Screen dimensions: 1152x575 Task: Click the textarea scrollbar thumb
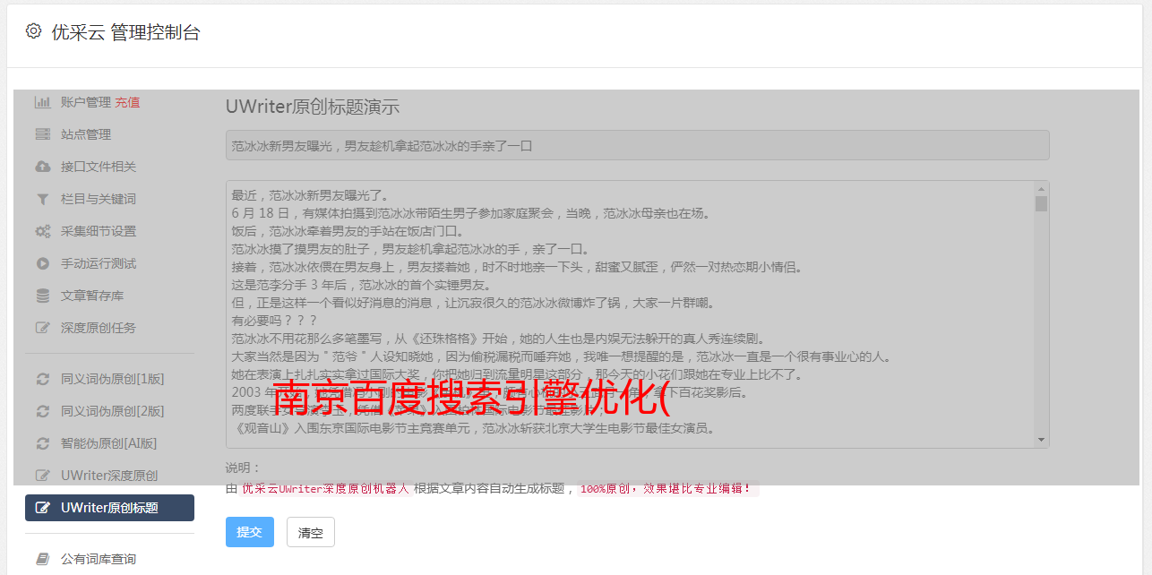click(1041, 204)
